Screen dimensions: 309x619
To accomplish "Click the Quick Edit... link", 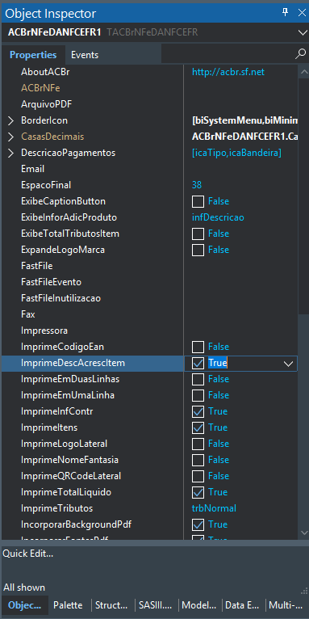I will pyautogui.click(x=28, y=554).
